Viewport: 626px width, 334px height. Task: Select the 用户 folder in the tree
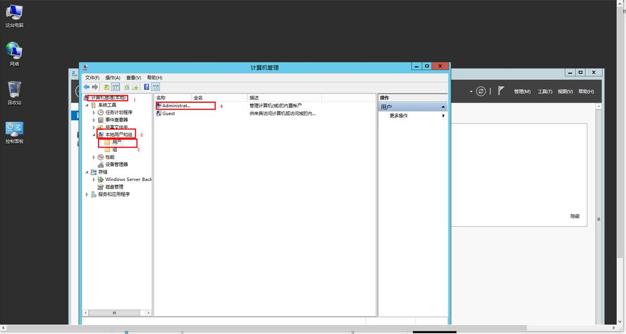pos(116,142)
